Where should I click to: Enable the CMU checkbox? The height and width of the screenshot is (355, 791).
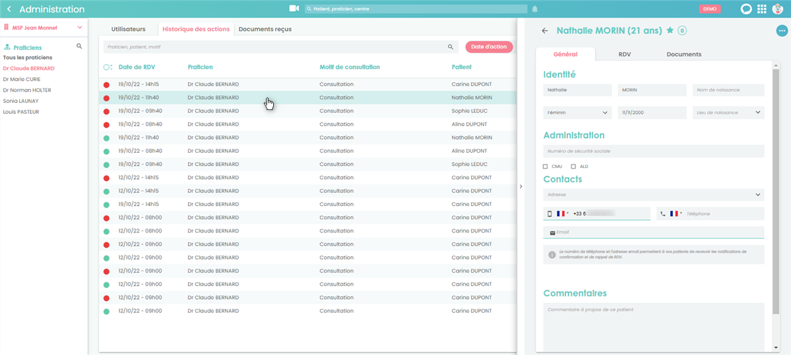tap(546, 167)
